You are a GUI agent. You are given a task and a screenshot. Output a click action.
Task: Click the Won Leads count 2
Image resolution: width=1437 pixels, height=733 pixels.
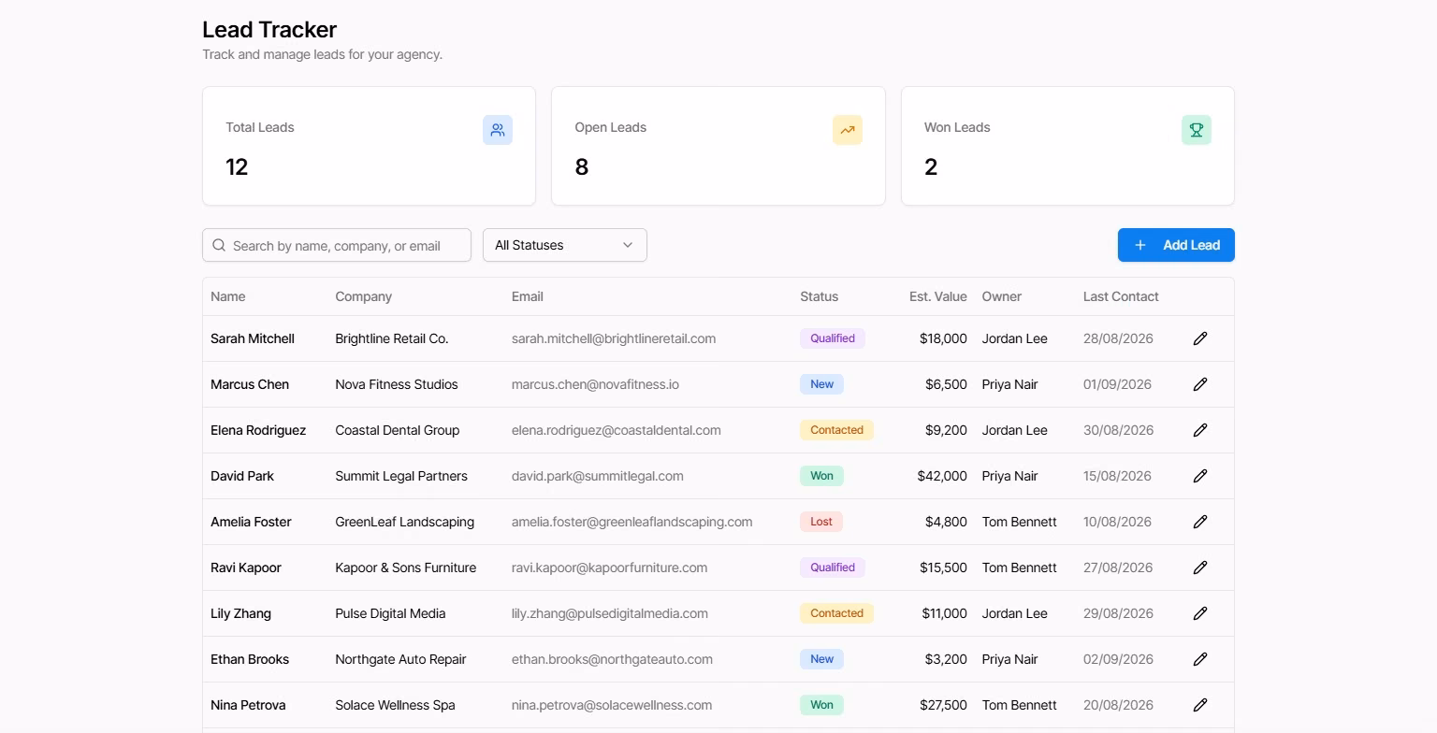[x=931, y=167]
